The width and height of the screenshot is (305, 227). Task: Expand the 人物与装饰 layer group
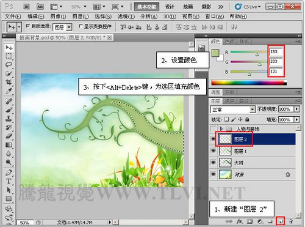pos(221,128)
